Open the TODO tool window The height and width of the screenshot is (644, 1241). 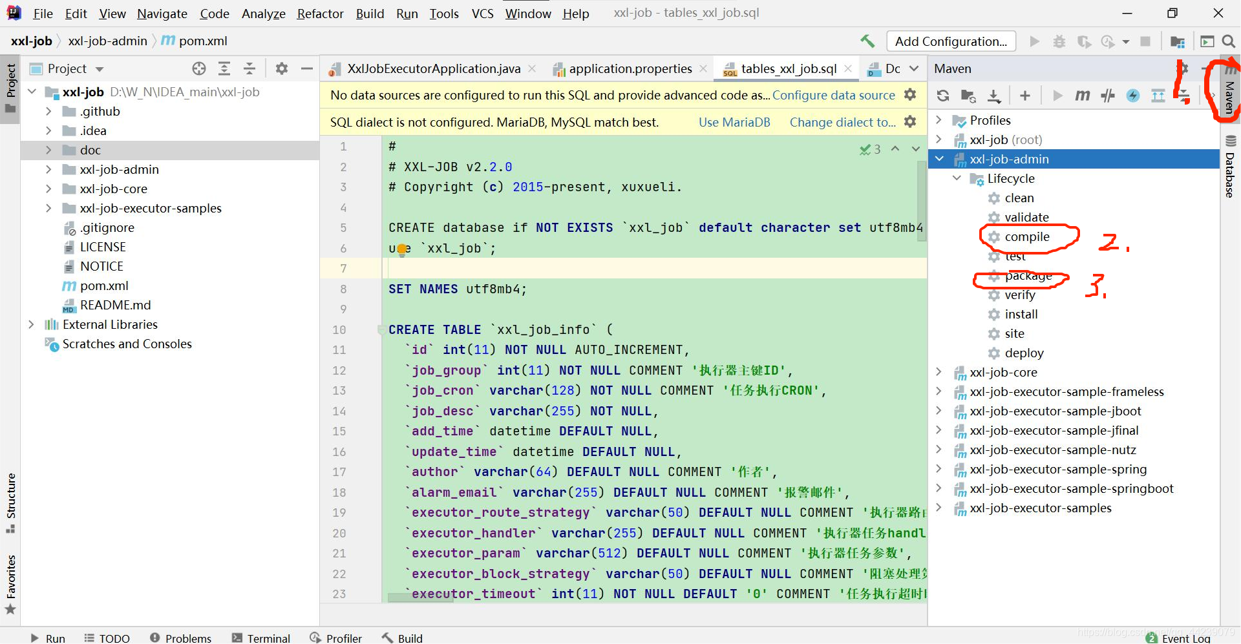point(107,638)
